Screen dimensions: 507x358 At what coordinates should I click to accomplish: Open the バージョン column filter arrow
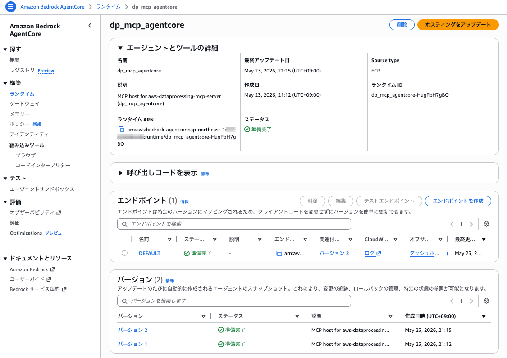(x=203, y=316)
